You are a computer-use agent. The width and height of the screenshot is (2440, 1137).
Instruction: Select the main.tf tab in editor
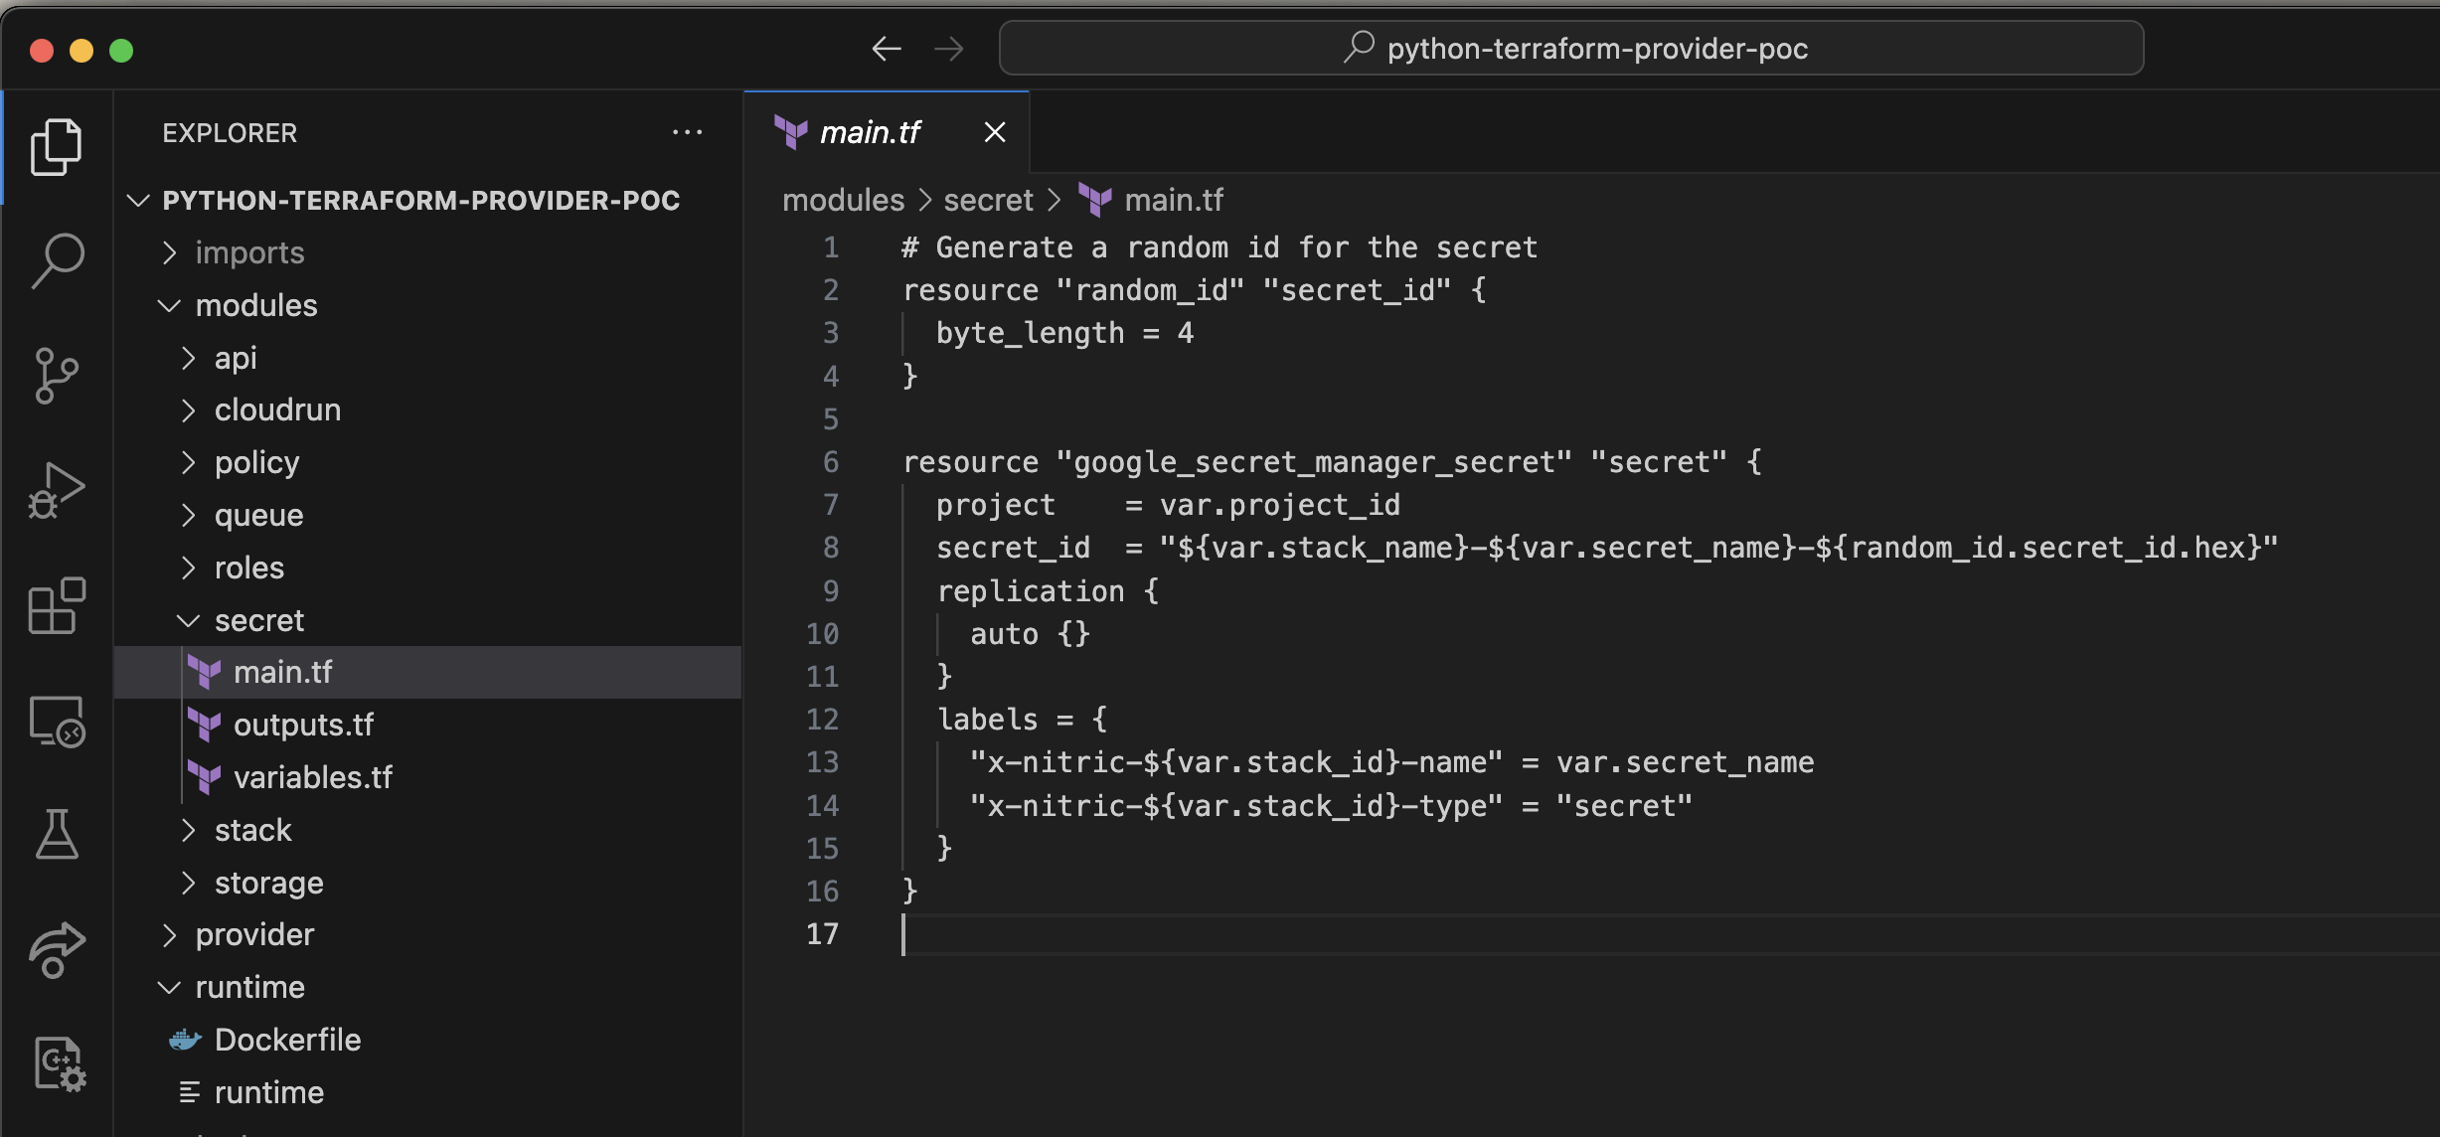(x=867, y=130)
